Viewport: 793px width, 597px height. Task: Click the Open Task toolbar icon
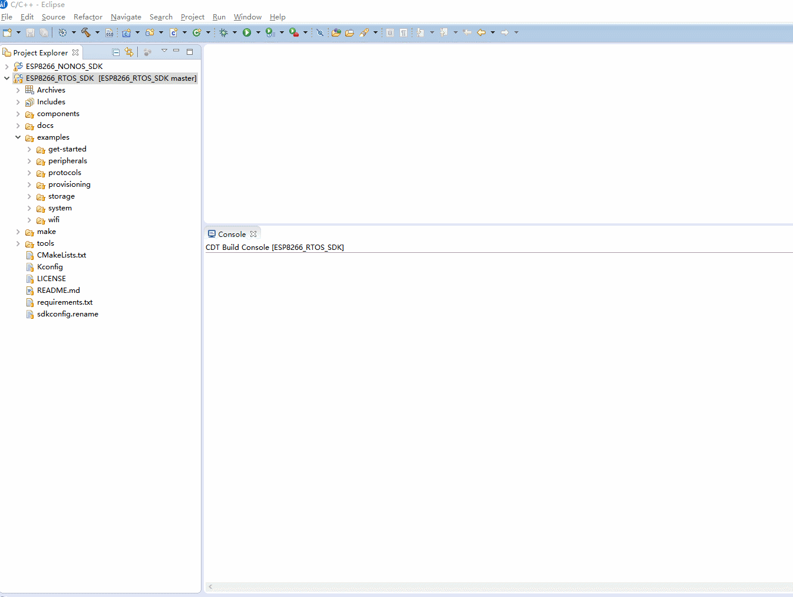click(x=350, y=32)
